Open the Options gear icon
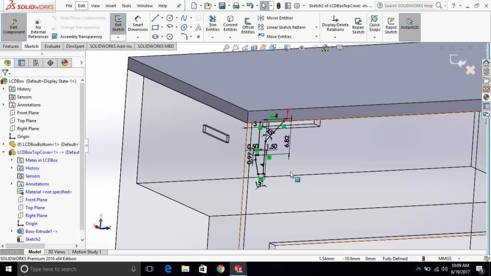This screenshot has width=491, height=276. (297, 6)
